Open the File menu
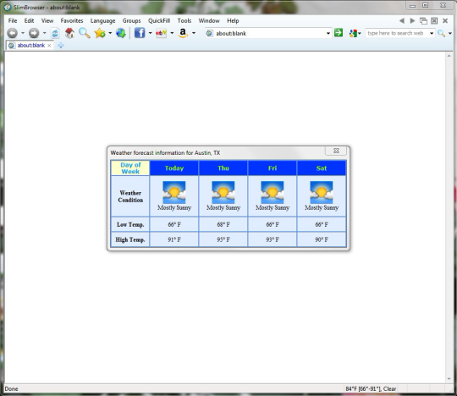Image resolution: width=457 pixels, height=396 pixels. pos(13,20)
